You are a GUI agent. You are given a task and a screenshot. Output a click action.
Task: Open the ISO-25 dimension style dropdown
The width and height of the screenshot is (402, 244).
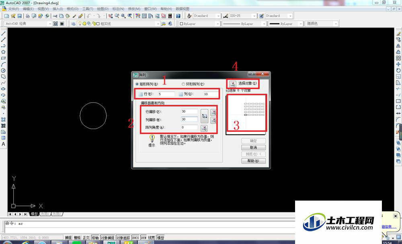tap(254, 16)
